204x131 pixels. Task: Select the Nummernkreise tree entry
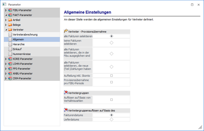(22, 54)
